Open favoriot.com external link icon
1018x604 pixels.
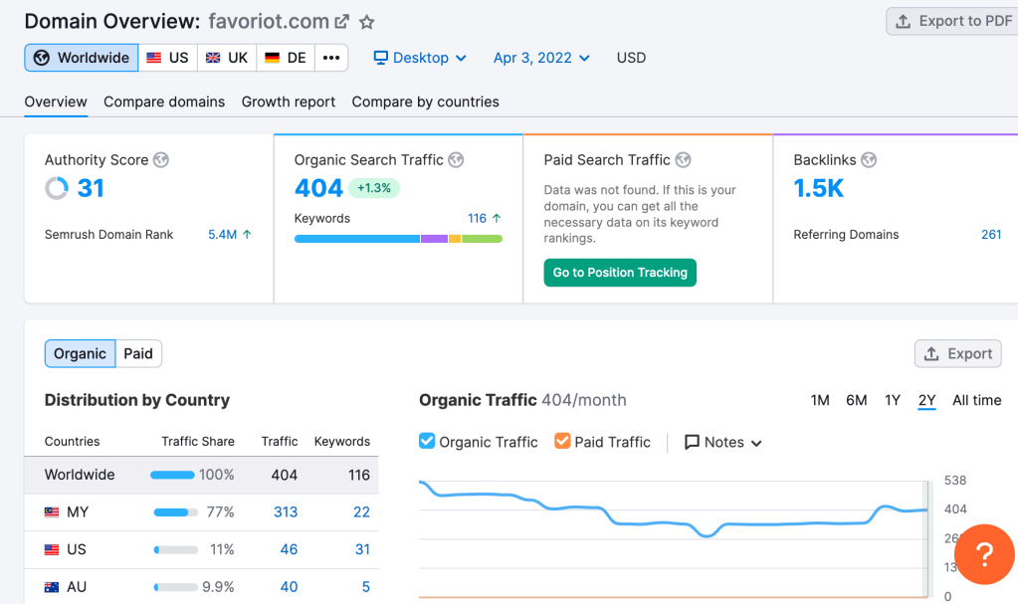tap(341, 22)
